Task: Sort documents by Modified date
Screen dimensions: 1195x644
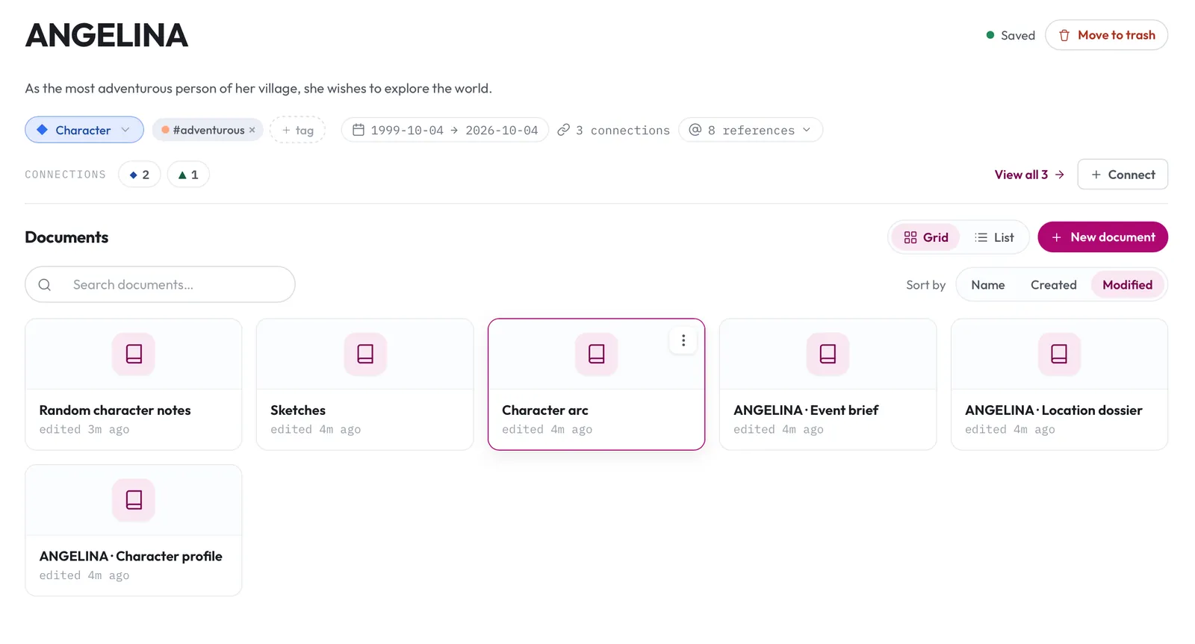Action: click(x=1127, y=285)
